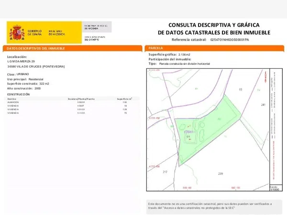The width and height of the screenshot is (287, 215).
Task: Select the Parcela orange header bar
Action: coord(214,48)
